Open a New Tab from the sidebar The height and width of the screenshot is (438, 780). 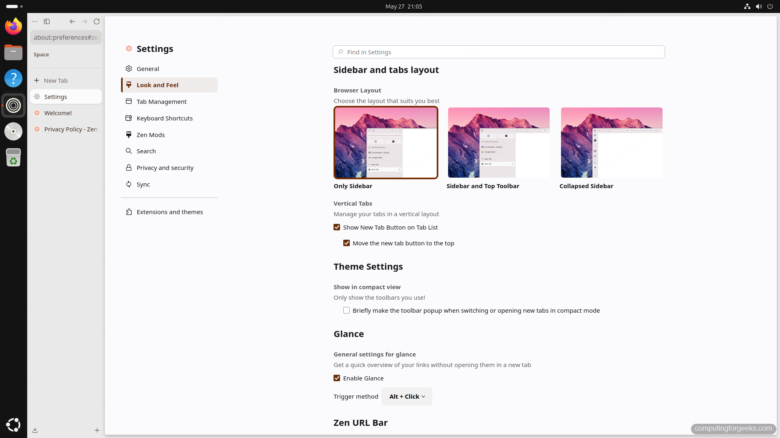pos(66,81)
